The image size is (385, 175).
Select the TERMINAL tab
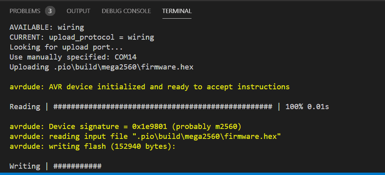pyautogui.click(x=177, y=11)
